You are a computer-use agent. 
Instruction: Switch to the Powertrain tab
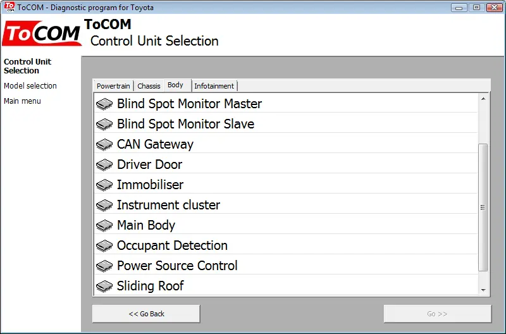[x=113, y=86]
